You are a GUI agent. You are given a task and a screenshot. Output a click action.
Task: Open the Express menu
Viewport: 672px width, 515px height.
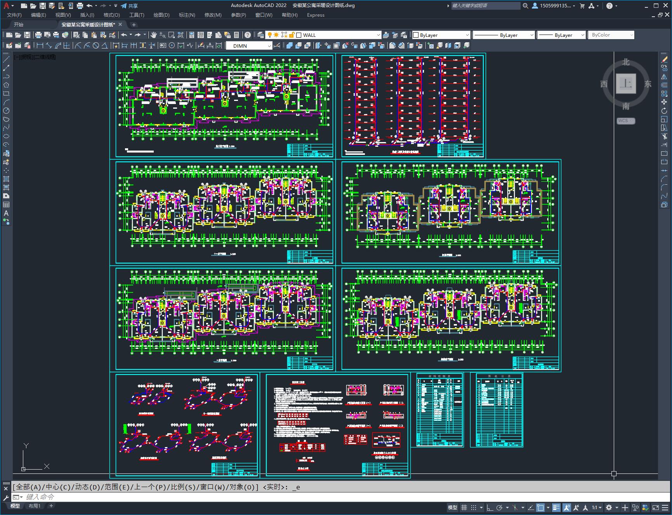[316, 15]
